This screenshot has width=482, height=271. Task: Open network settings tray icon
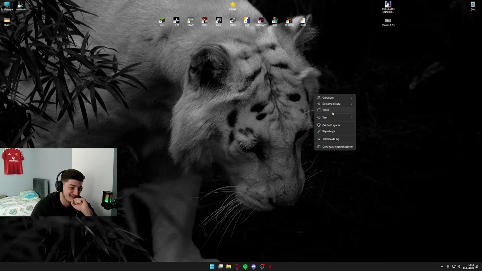point(454,266)
